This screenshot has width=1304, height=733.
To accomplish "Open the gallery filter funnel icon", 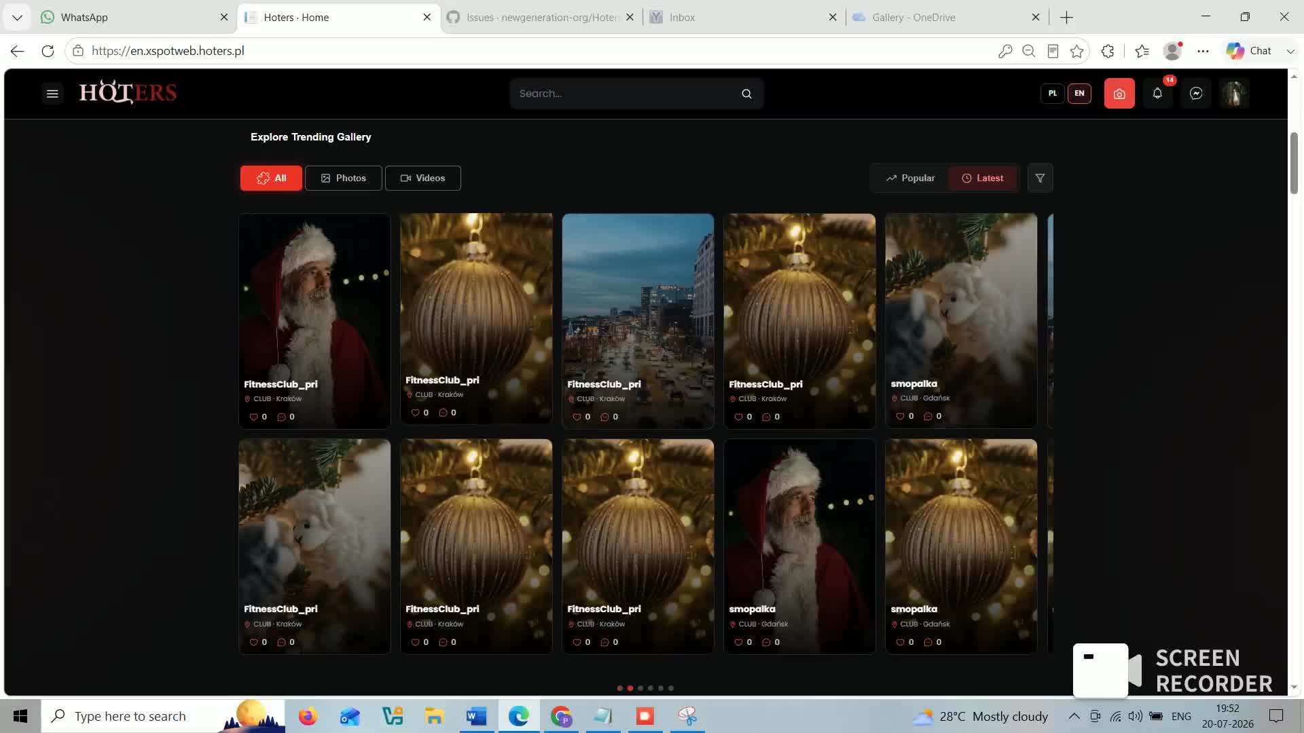I will point(1040,178).
